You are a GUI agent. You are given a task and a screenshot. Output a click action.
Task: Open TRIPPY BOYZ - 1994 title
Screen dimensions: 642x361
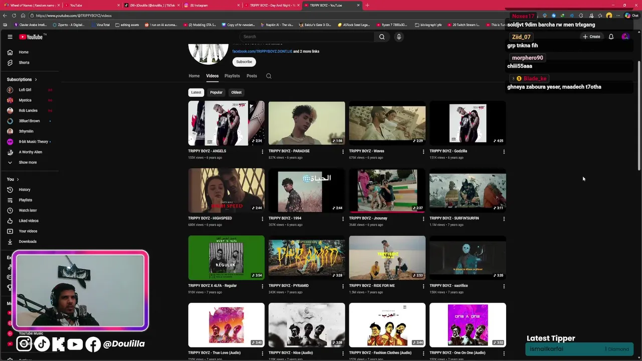pyautogui.click(x=285, y=219)
